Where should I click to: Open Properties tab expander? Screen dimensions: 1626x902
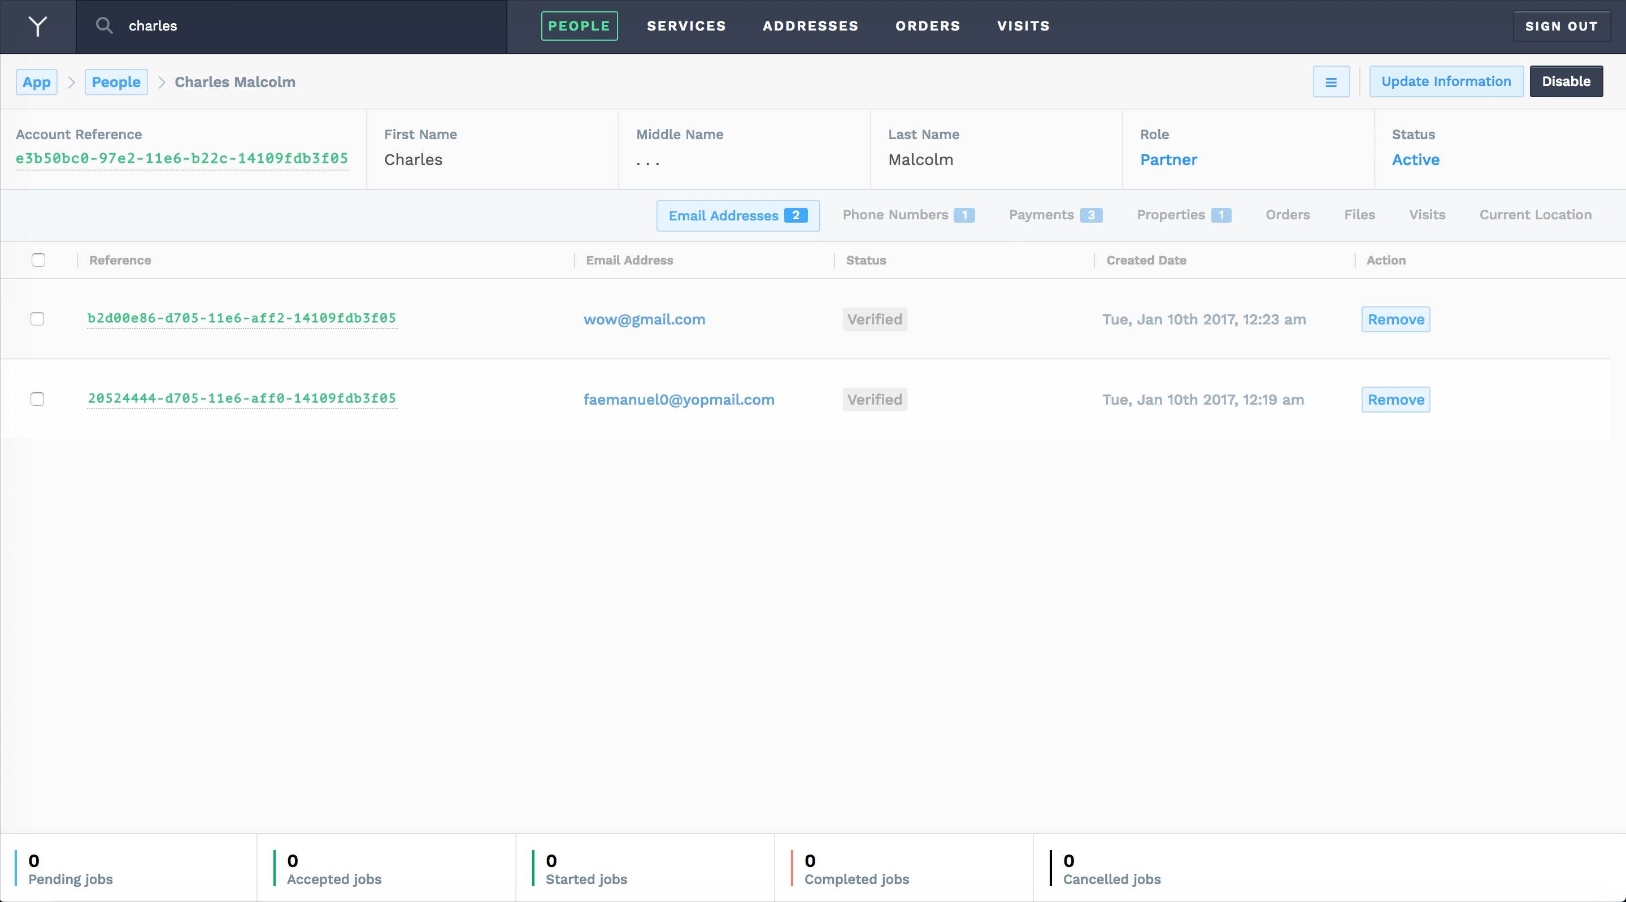1182,214
